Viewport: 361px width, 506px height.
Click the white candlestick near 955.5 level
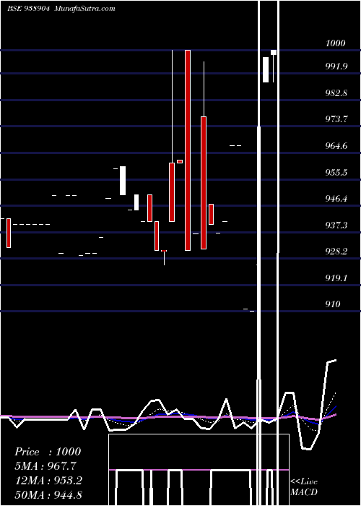(123, 181)
